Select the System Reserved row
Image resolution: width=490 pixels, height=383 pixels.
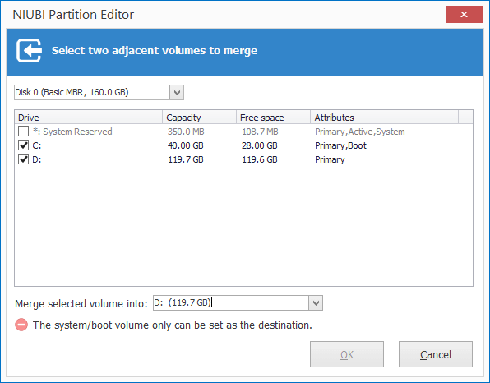point(243,132)
